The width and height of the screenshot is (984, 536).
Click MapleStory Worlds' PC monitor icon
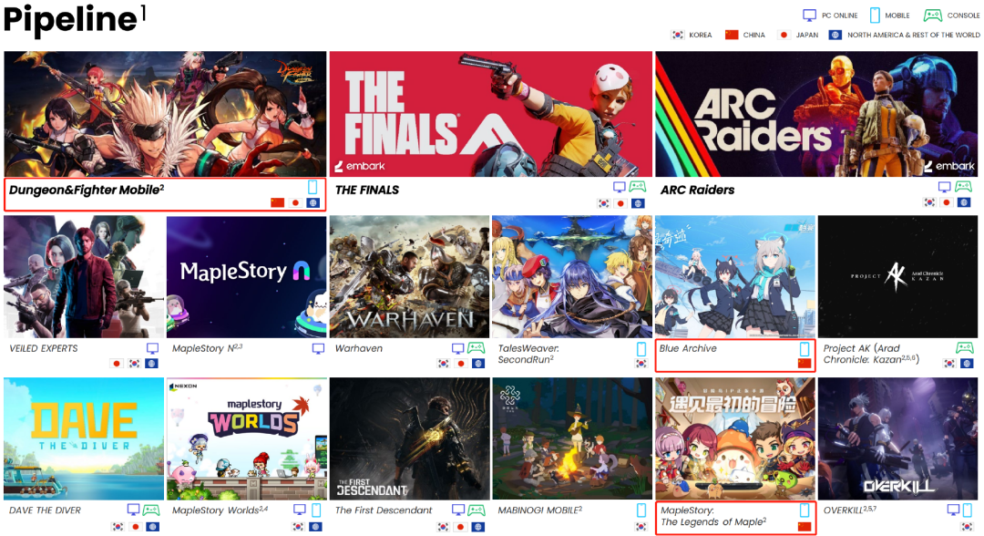(300, 510)
